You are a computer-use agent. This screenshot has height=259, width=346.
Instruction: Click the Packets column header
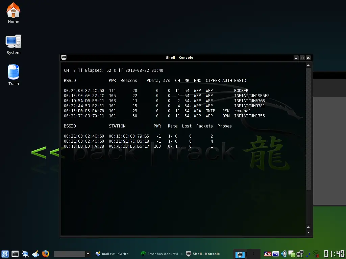[204, 126]
